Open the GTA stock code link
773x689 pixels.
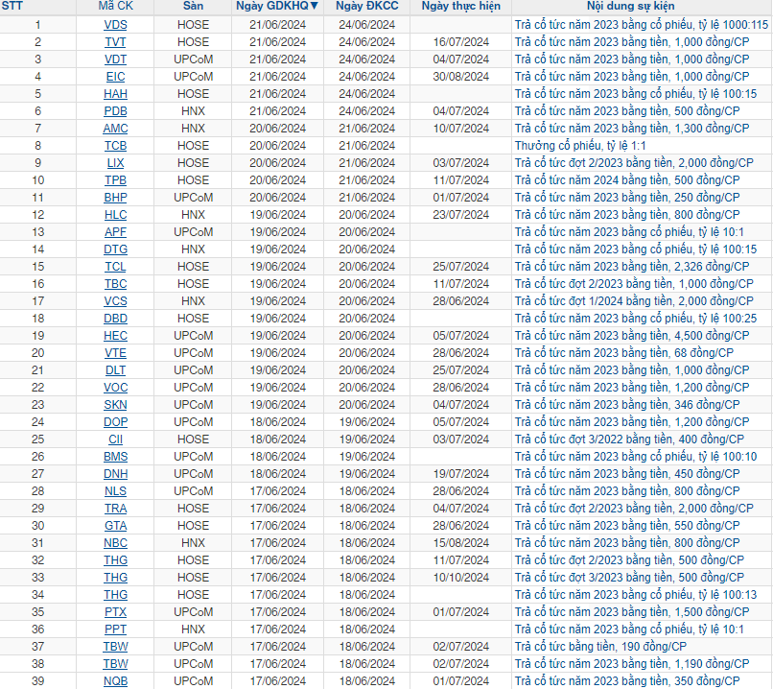tap(115, 525)
